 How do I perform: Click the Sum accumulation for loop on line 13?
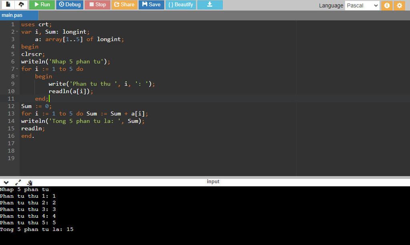(x=84, y=113)
